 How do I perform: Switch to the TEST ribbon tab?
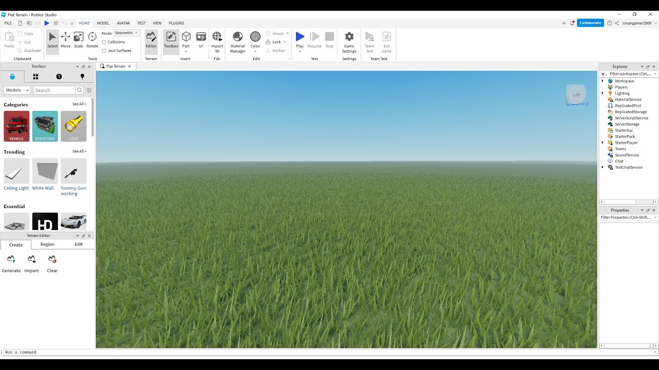click(x=141, y=23)
